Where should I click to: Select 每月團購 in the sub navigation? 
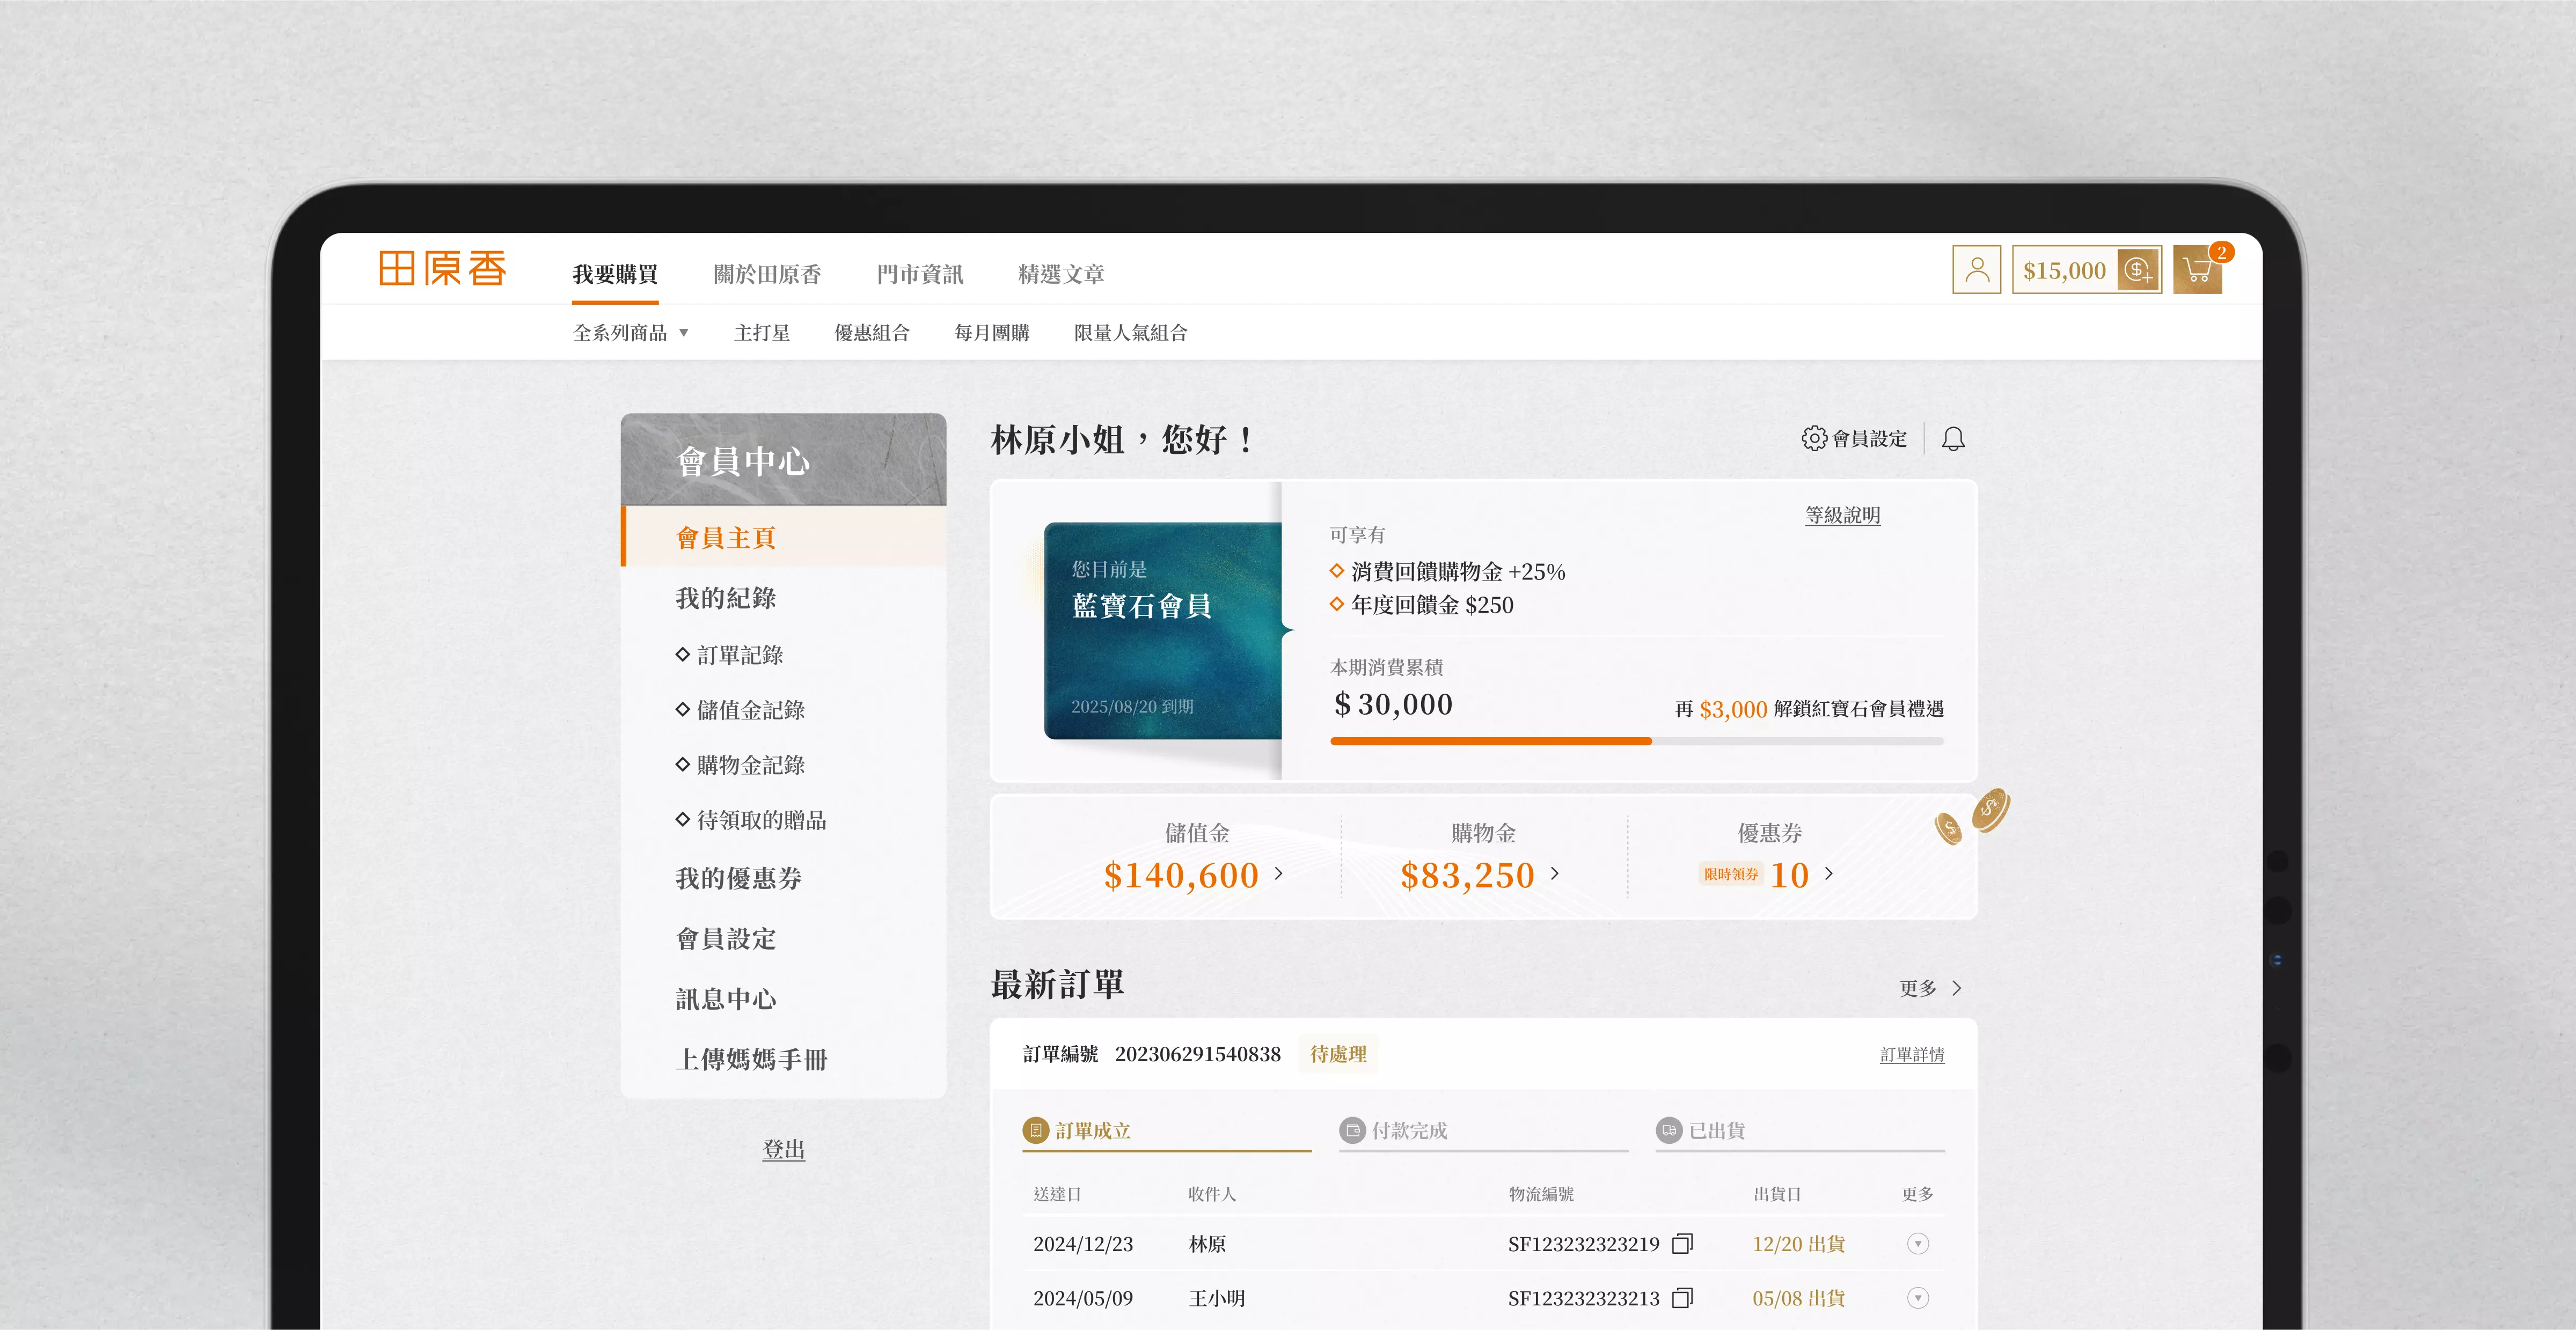click(x=991, y=333)
